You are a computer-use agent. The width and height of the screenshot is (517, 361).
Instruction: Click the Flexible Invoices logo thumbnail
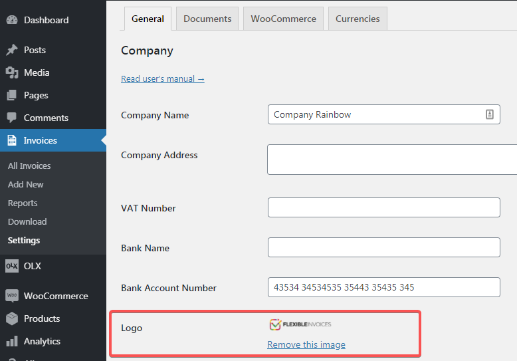coord(300,324)
